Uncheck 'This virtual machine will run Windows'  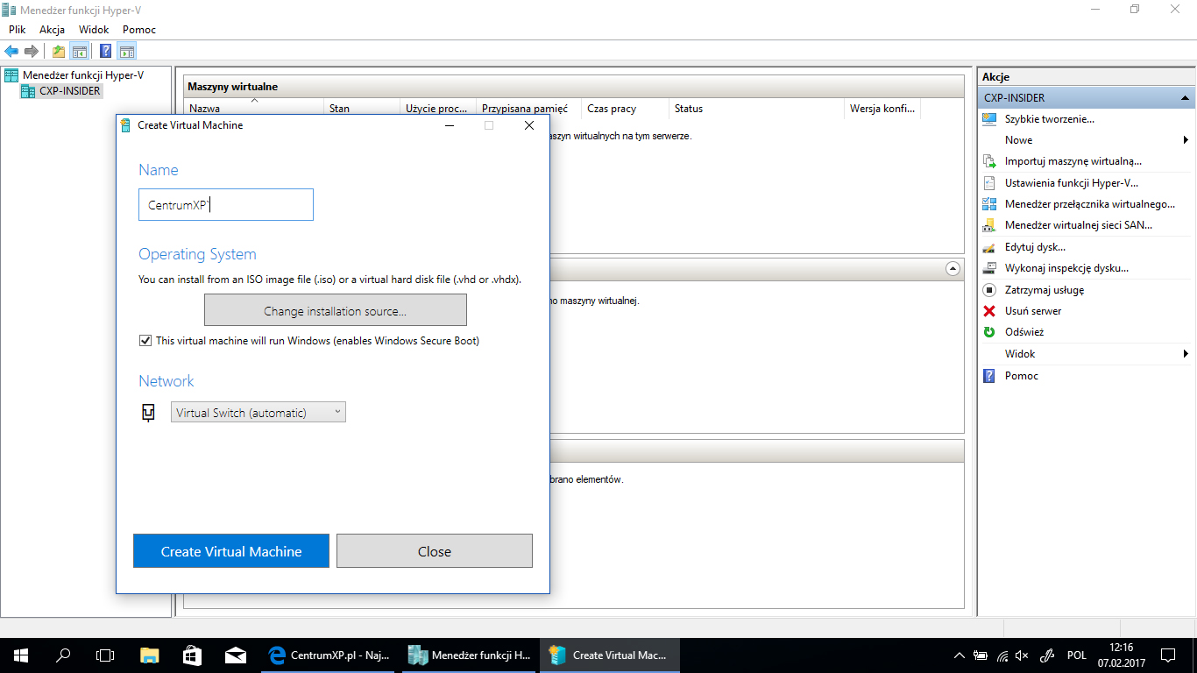pos(145,340)
